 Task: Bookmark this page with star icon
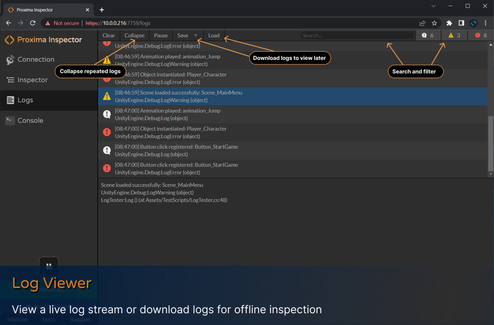click(x=434, y=23)
